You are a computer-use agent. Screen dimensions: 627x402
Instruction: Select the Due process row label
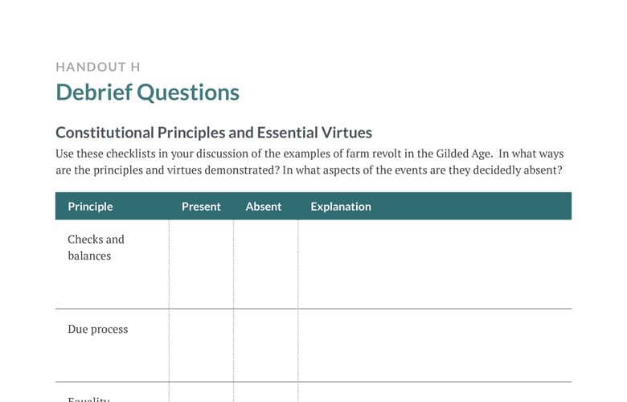coord(98,329)
